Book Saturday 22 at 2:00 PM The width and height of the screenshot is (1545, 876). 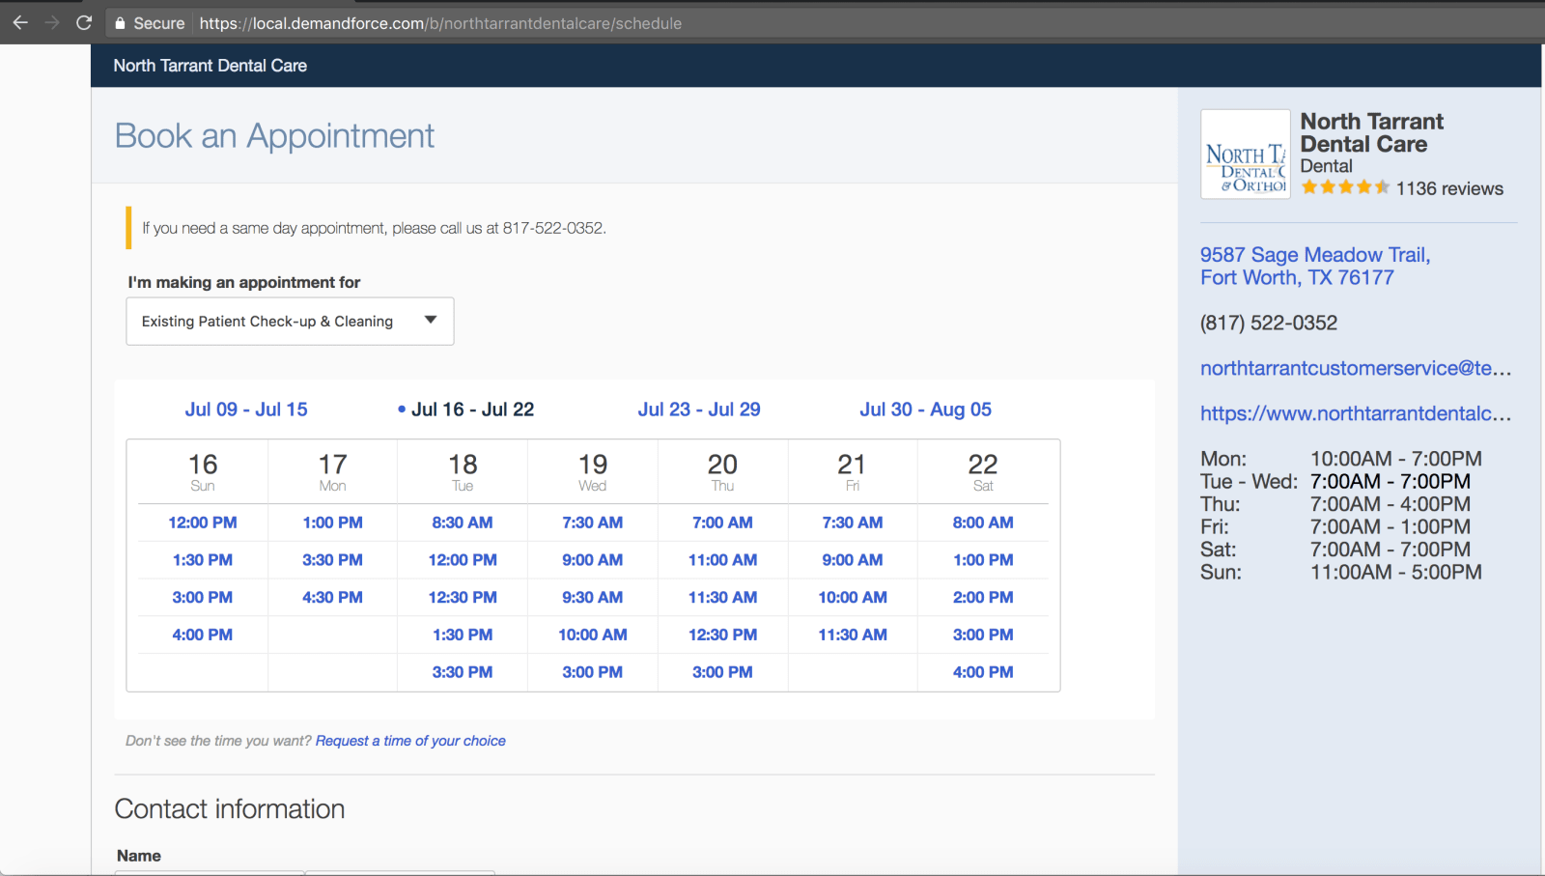tap(983, 598)
